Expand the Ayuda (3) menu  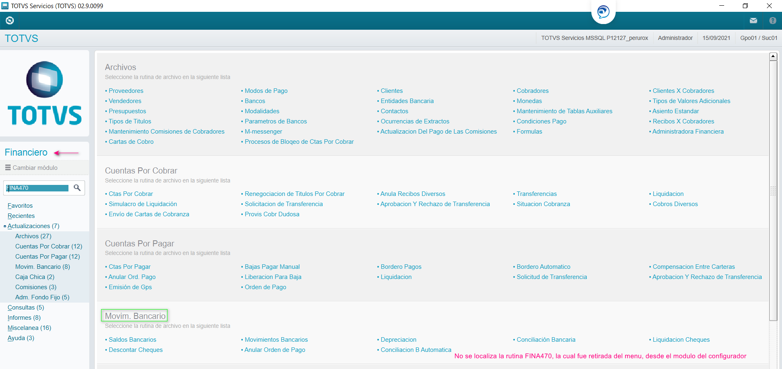click(21, 338)
